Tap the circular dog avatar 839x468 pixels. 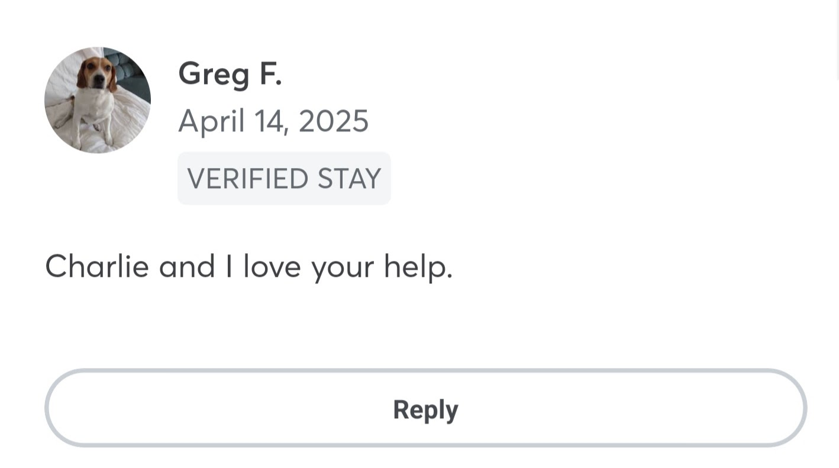[98, 100]
